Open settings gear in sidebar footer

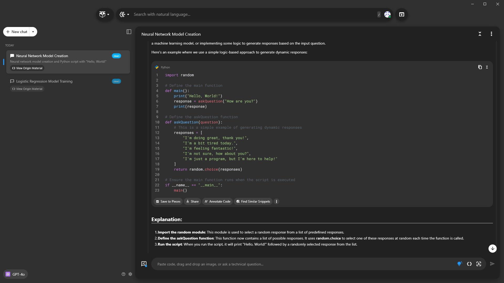(130, 274)
